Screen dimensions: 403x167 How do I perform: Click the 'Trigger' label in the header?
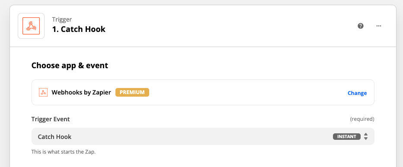click(62, 19)
